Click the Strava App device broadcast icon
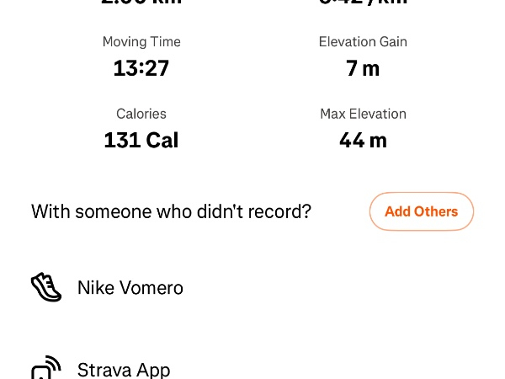 (x=46, y=368)
